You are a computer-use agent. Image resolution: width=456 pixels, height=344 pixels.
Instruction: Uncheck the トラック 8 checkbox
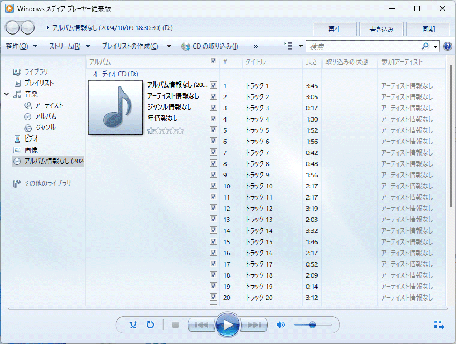coord(213,163)
